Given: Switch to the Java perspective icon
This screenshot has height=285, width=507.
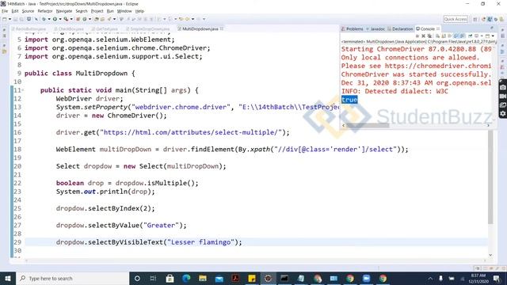Looking at the screenshot, I should click(x=490, y=19).
